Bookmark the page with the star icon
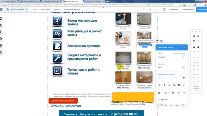 click(x=180, y=5)
